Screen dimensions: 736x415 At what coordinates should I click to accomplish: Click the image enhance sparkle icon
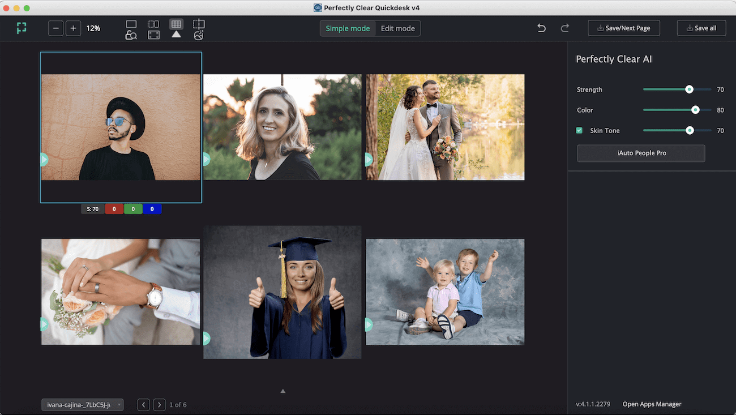click(198, 35)
